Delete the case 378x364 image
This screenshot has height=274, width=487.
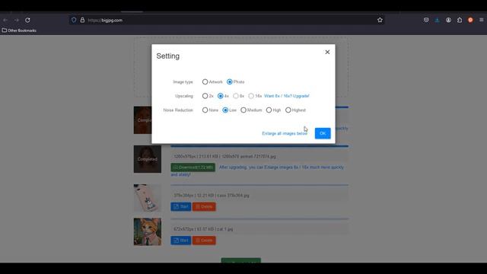(x=204, y=206)
